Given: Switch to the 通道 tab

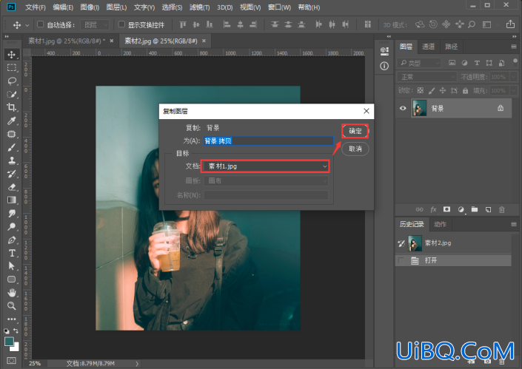Looking at the screenshot, I should (428, 47).
